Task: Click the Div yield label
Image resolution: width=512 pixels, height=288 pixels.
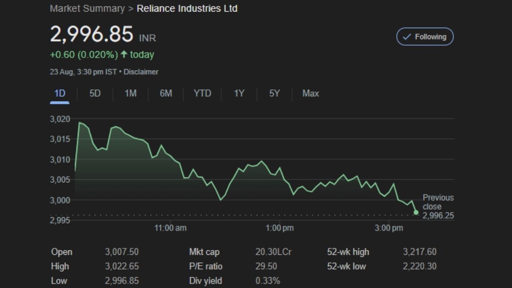Action: click(206, 281)
